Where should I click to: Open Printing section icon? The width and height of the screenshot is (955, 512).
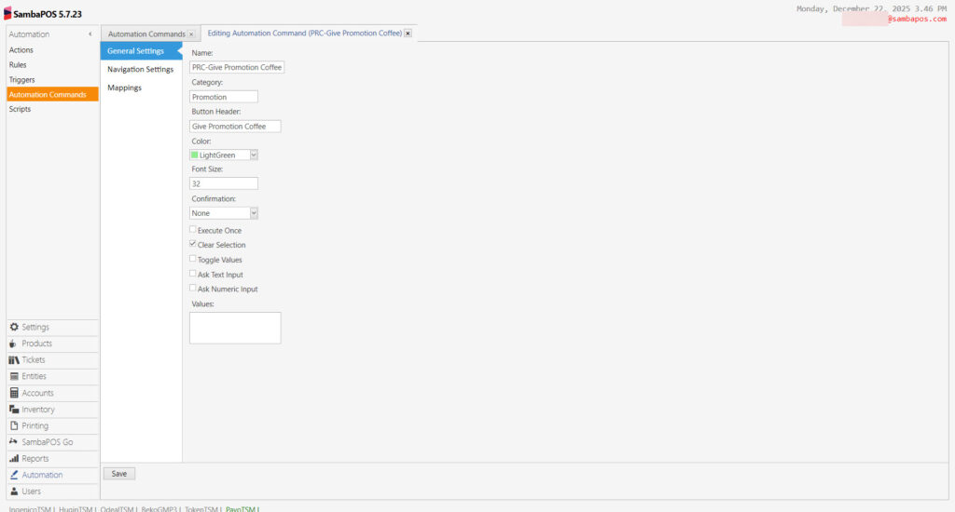(x=14, y=426)
